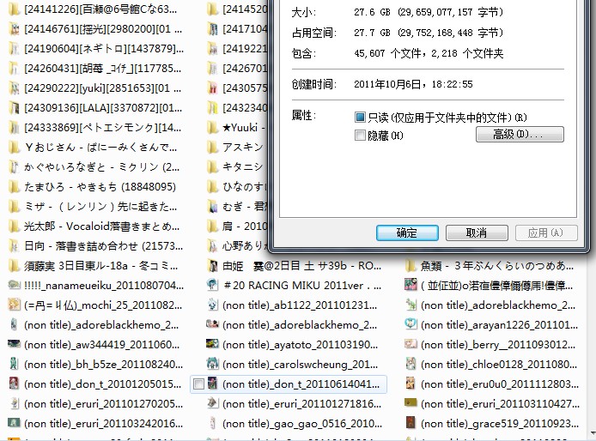Select folder icon of [24141226][百瀬@6号館C
Viewport: 596px width, 441px height.
tap(14, 9)
